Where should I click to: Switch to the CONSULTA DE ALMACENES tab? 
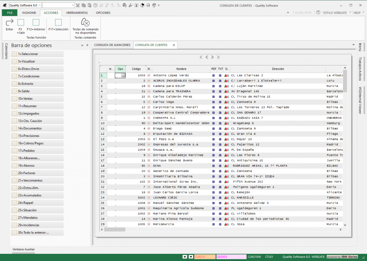point(112,45)
